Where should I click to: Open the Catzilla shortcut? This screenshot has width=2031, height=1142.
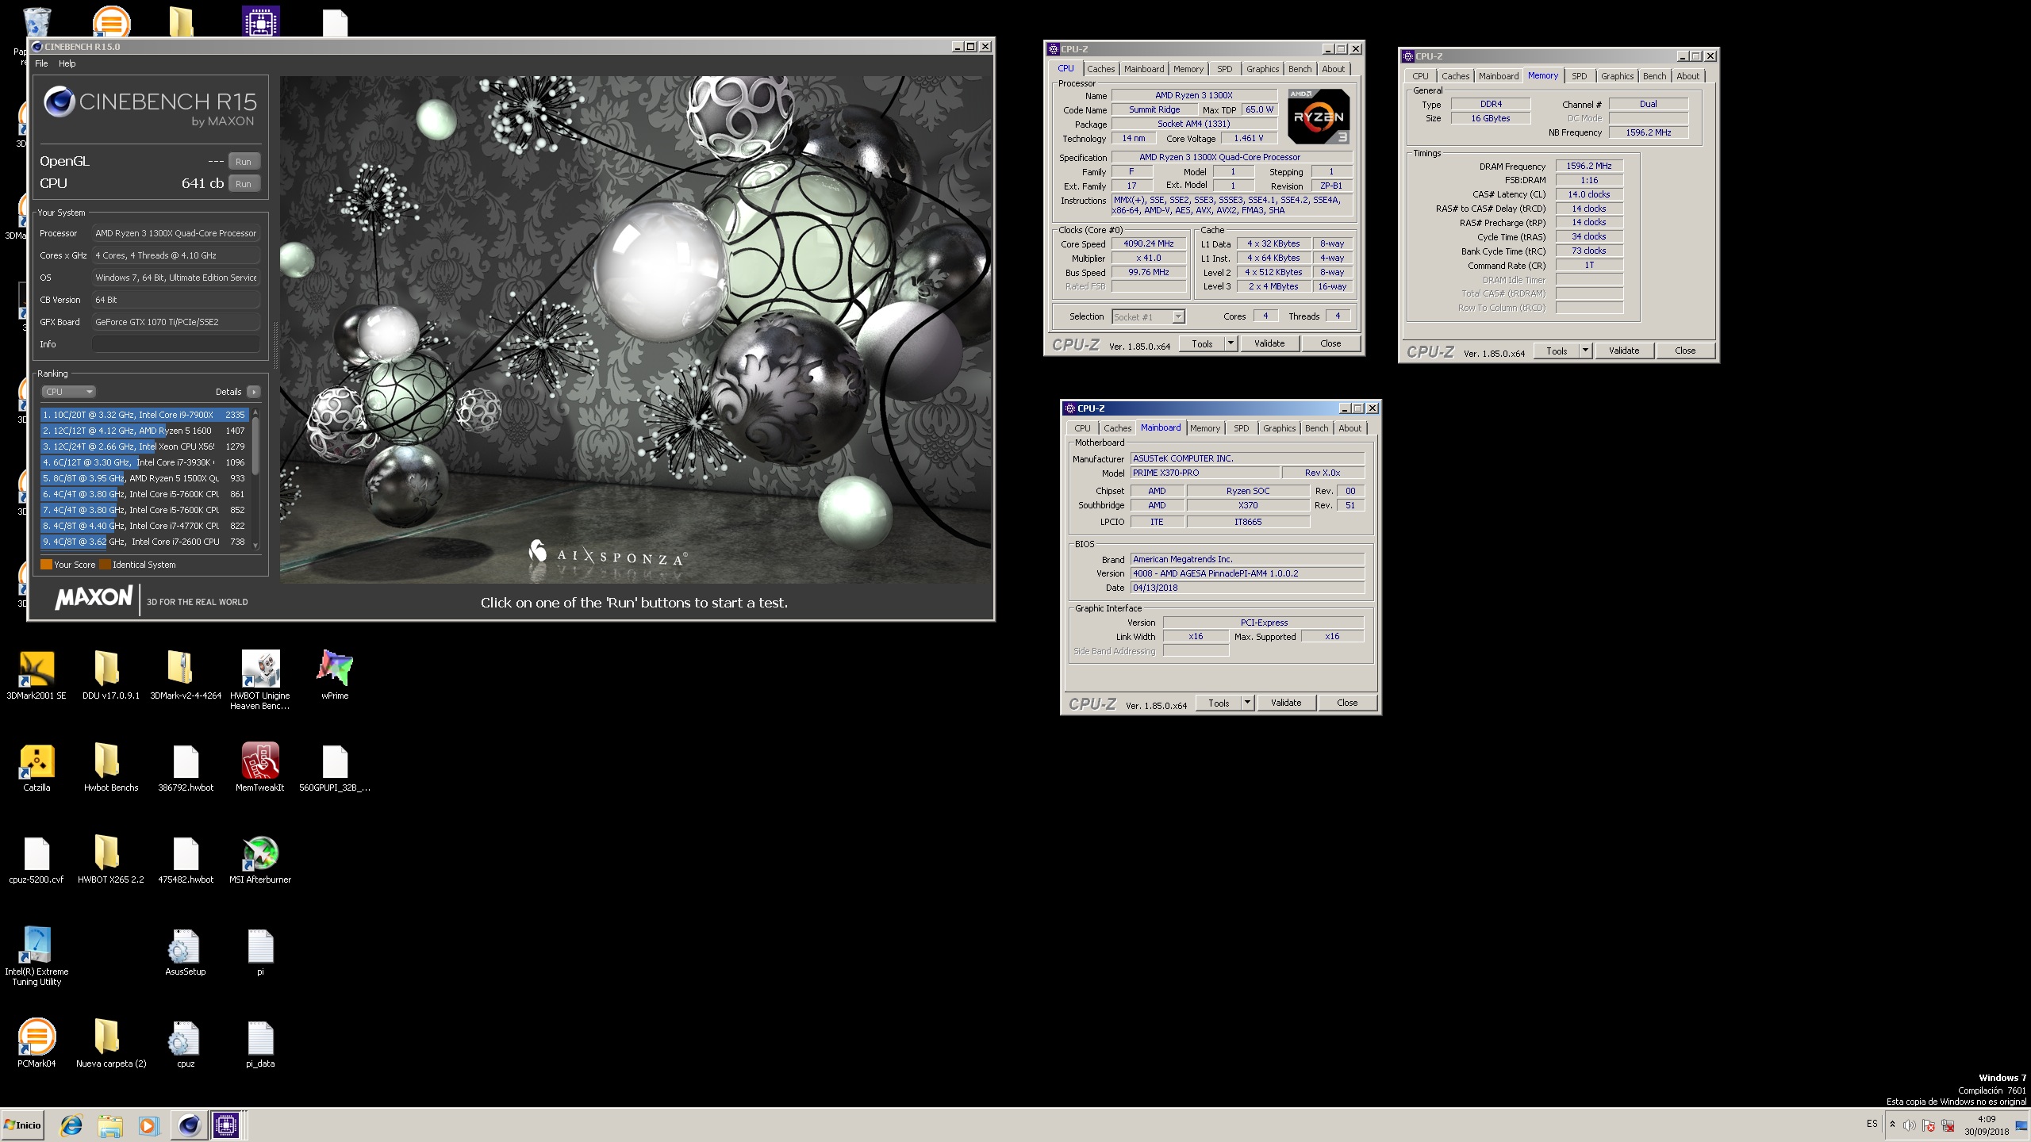pyautogui.click(x=36, y=767)
